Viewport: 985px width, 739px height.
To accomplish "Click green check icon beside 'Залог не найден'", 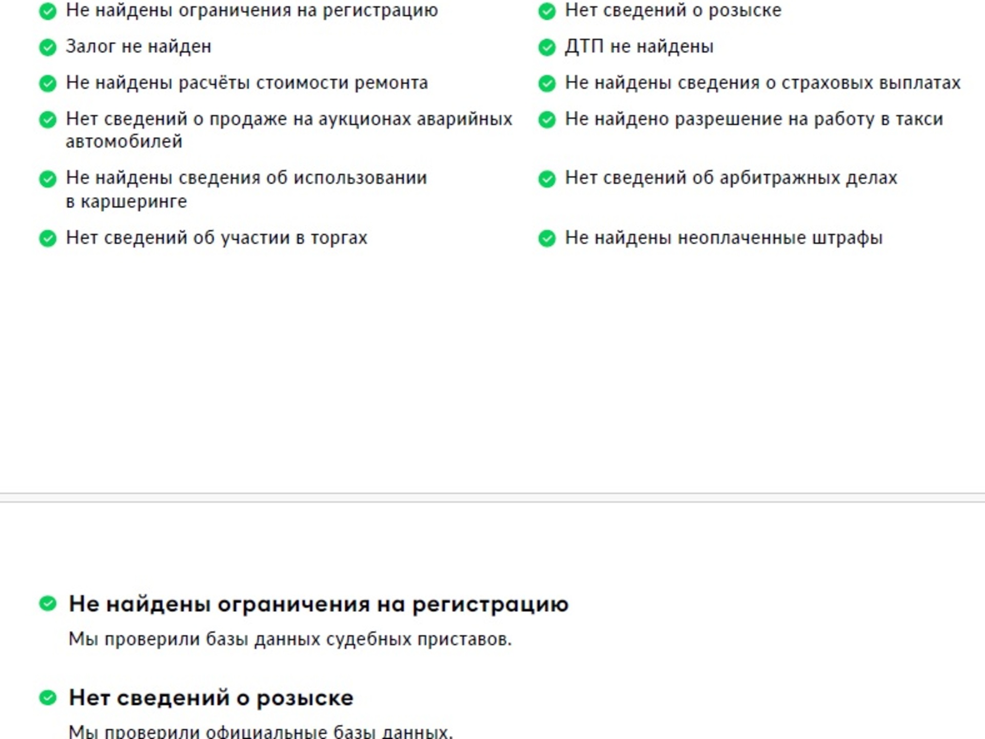I will click(48, 47).
